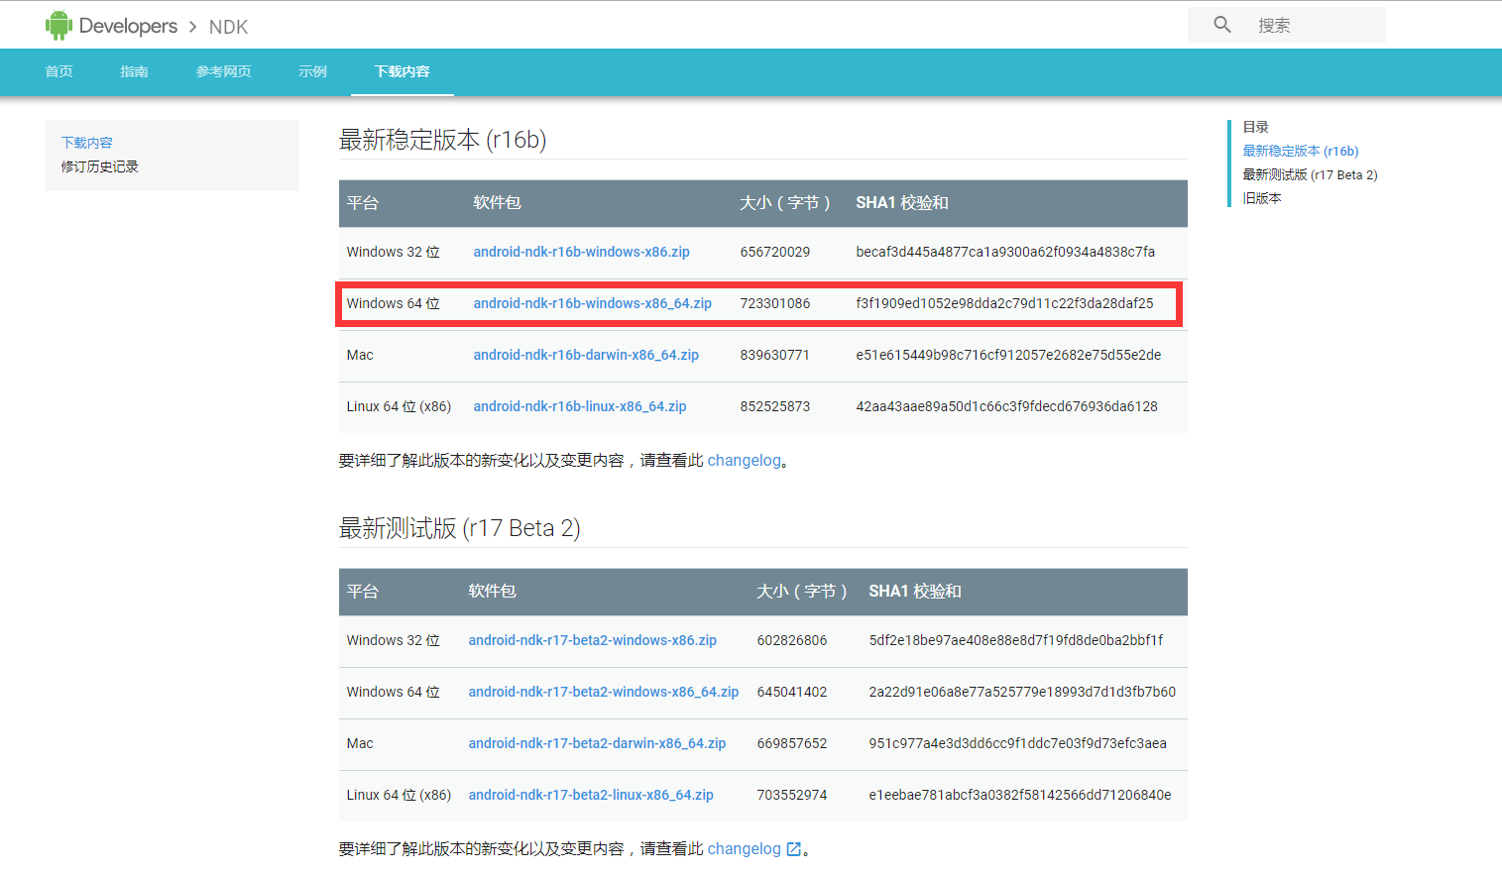Click SHA1 2a22d91e06a8e77a525779e18993d7d1d3fb7b60
The image size is (1502, 876).
pyautogui.click(x=1022, y=692)
